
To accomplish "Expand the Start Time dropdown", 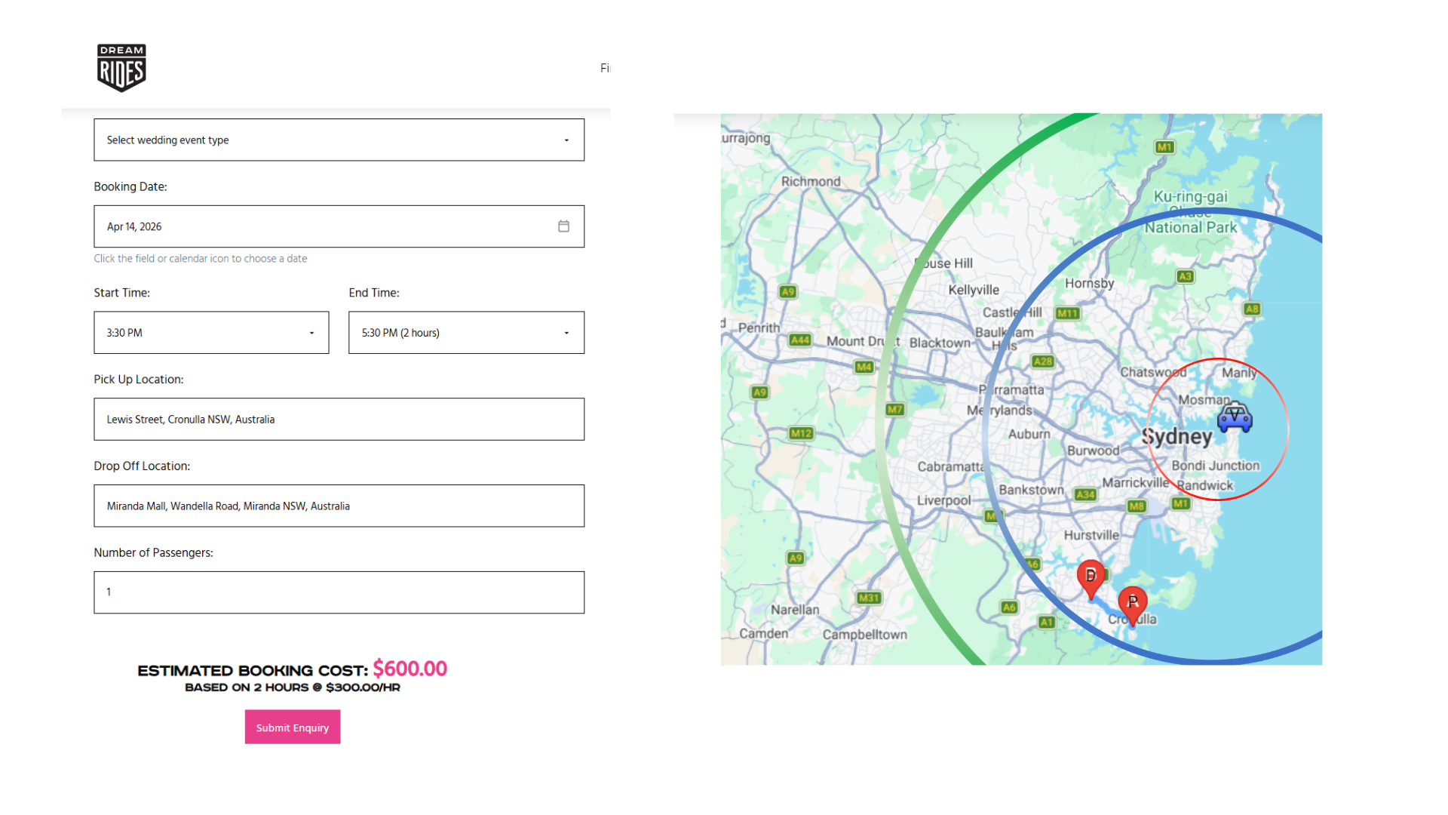I will [x=211, y=333].
